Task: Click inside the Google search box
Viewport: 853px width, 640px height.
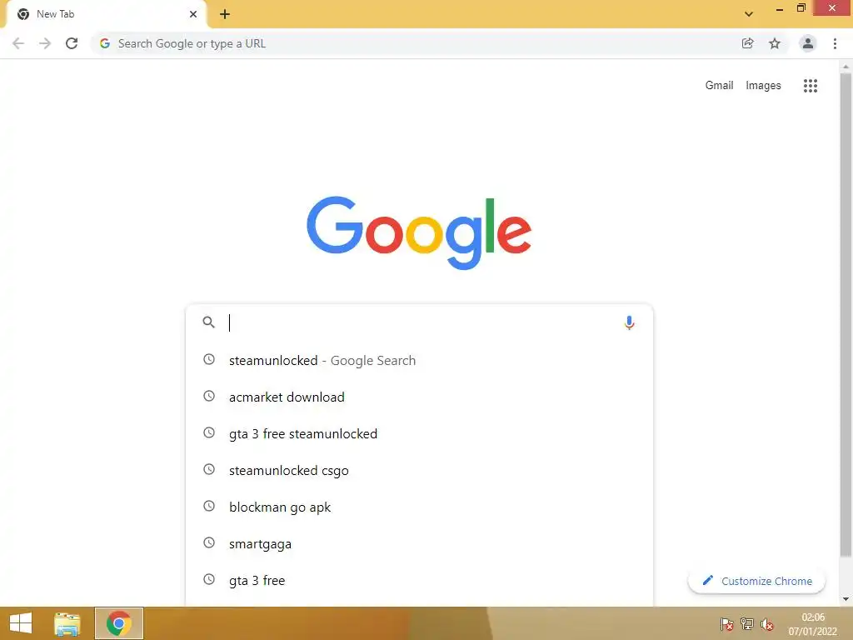Action: (x=419, y=322)
